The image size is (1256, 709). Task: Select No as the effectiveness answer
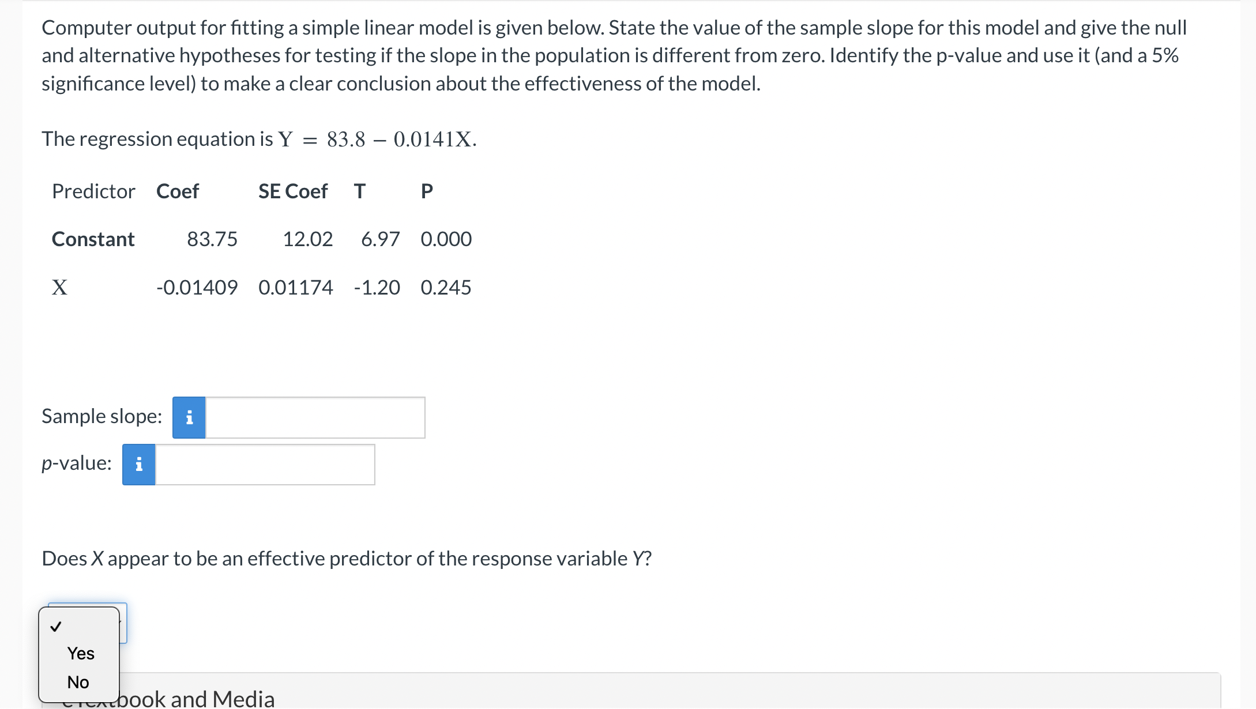[78, 682]
